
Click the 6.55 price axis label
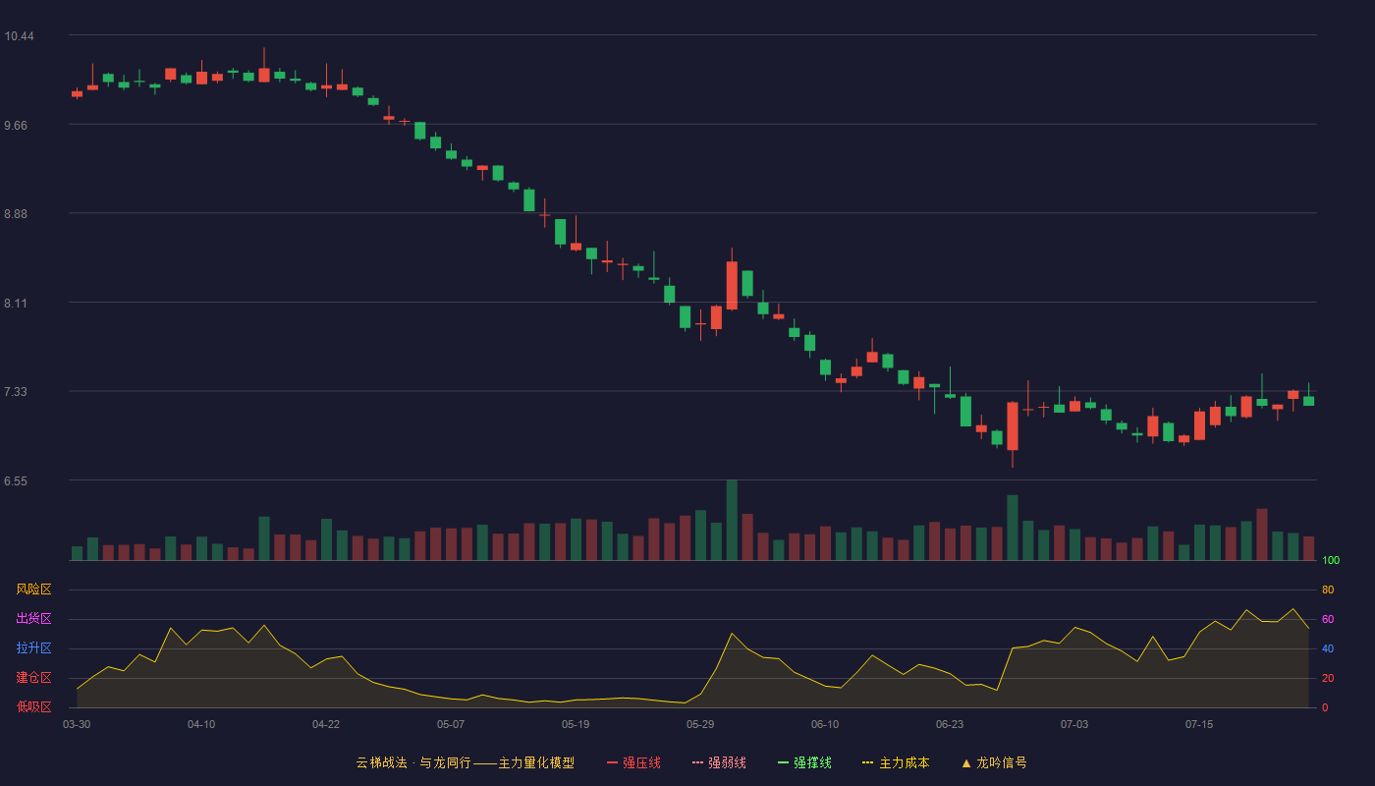pos(19,481)
